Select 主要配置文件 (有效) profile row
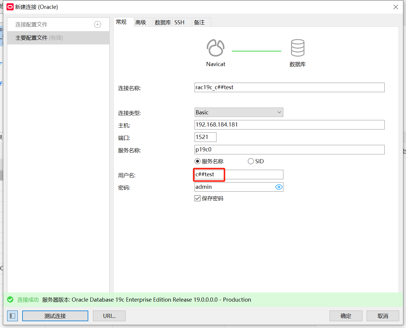 click(58, 38)
